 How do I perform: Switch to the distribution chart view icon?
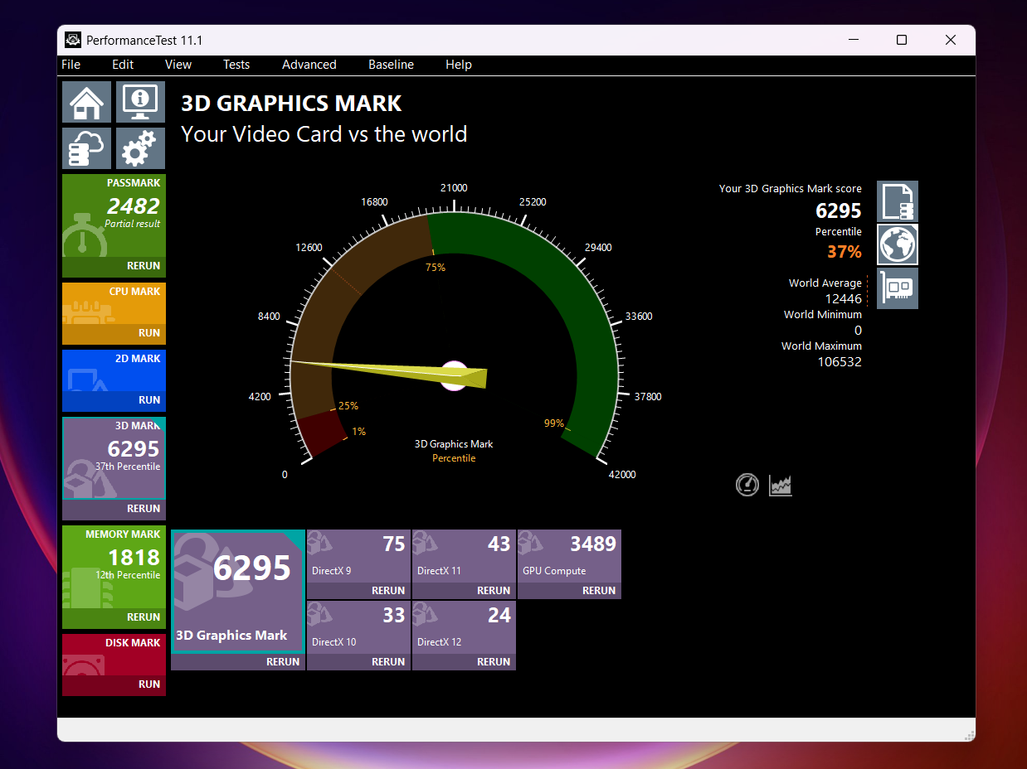781,485
